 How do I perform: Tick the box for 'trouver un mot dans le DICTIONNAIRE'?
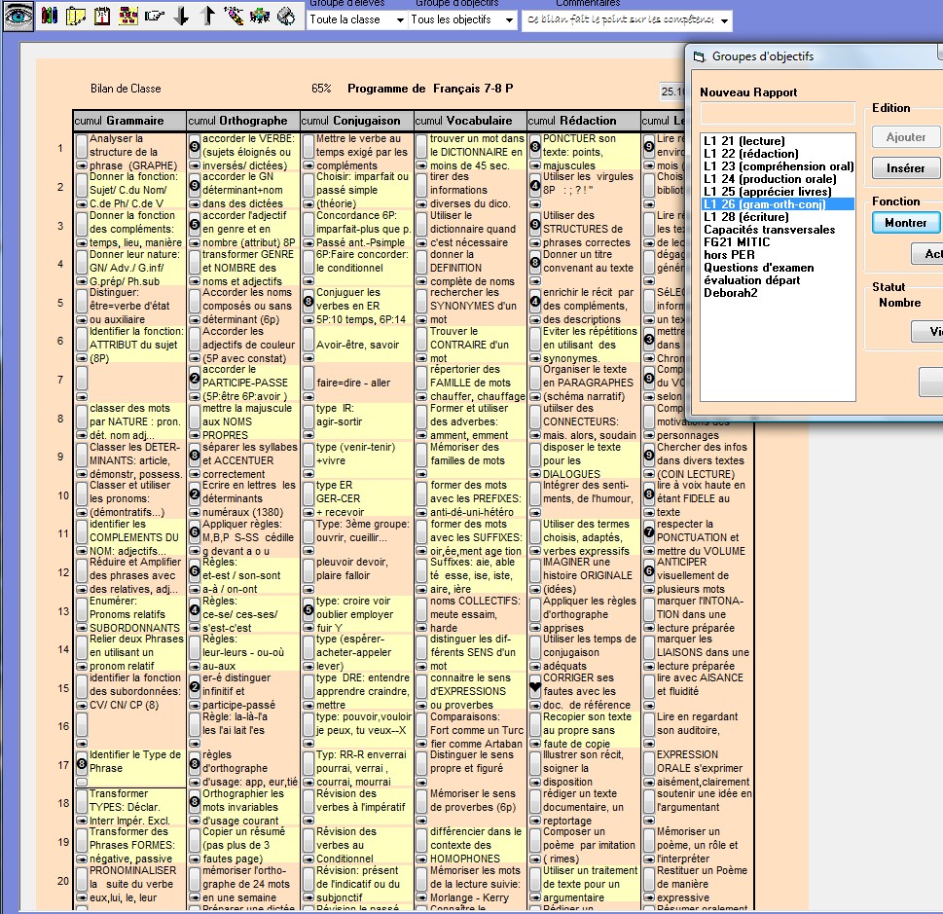422,146
